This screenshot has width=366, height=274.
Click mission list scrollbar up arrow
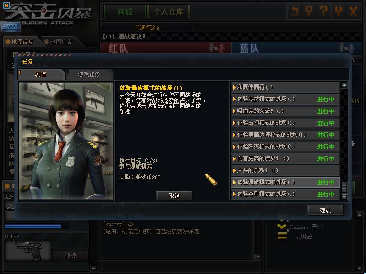click(344, 85)
